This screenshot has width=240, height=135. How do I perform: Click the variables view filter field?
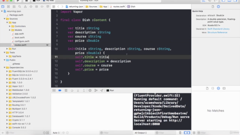point(115,133)
